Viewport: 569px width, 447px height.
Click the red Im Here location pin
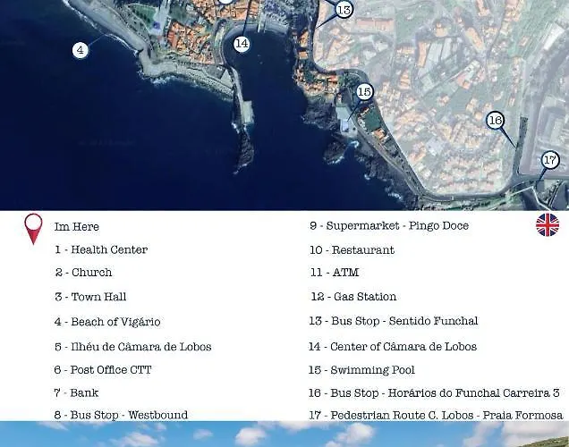tap(33, 229)
